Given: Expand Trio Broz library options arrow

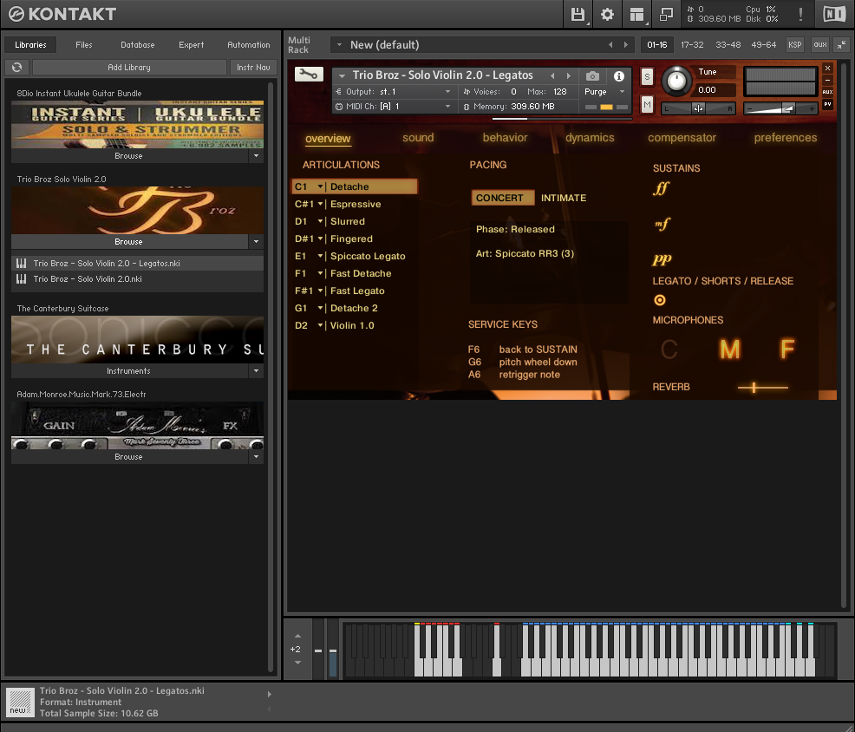Looking at the screenshot, I should point(256,242).
